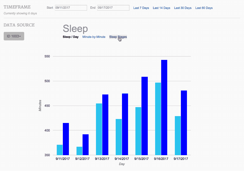Viewport: 244px width, 171px height.
Task: Click the dark blue bar for 9/17/2017
Action: pos(184,123)
